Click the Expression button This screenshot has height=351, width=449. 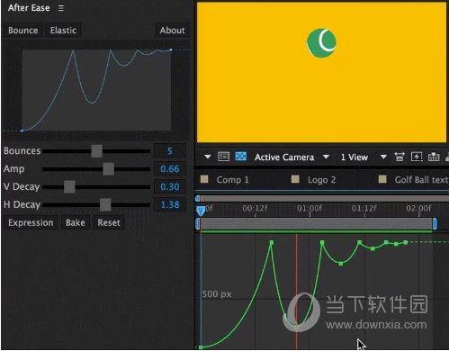pos(31,222)
